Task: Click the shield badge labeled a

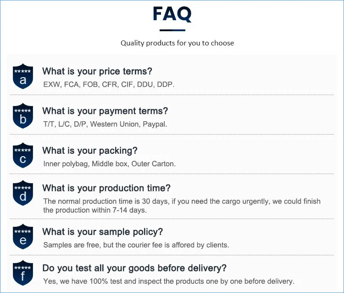Action: click(23, 77)
